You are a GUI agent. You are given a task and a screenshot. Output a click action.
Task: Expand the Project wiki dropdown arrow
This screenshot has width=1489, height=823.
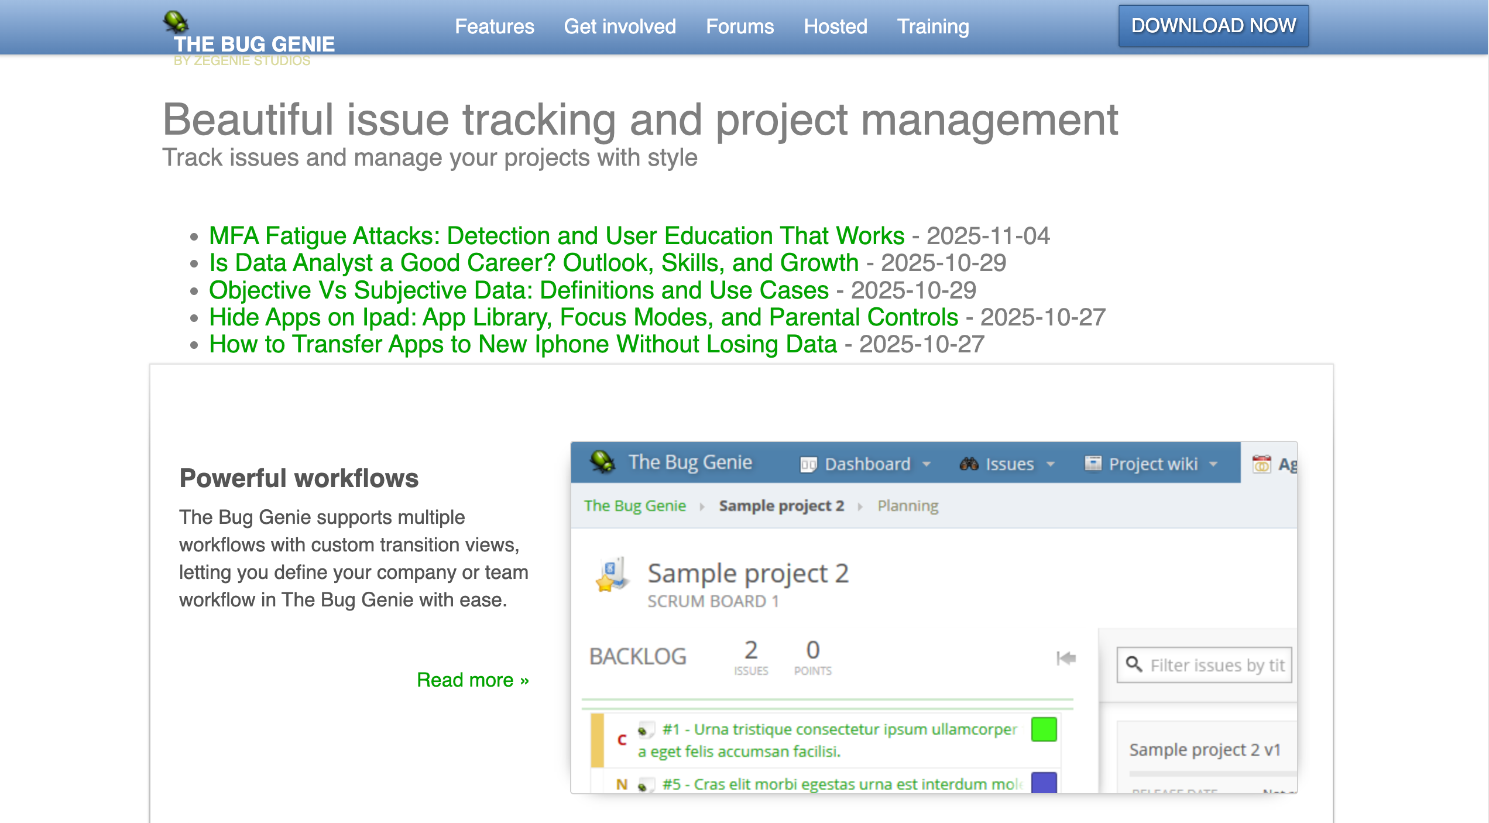pyautogui.click(x=1213, y=464)
